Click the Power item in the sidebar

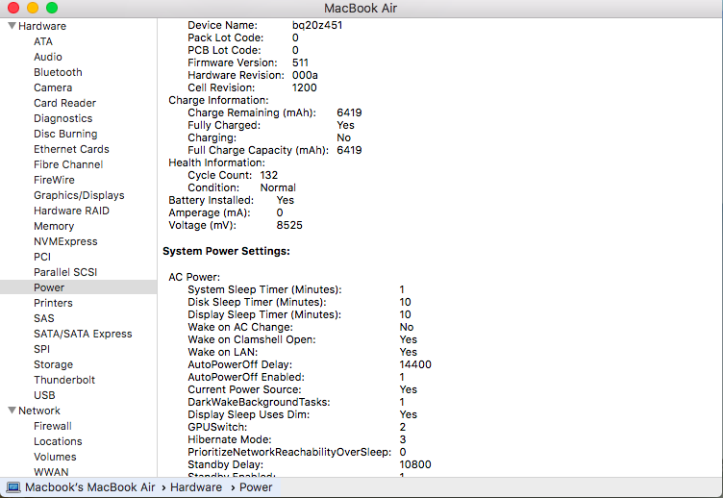(49, 287)
